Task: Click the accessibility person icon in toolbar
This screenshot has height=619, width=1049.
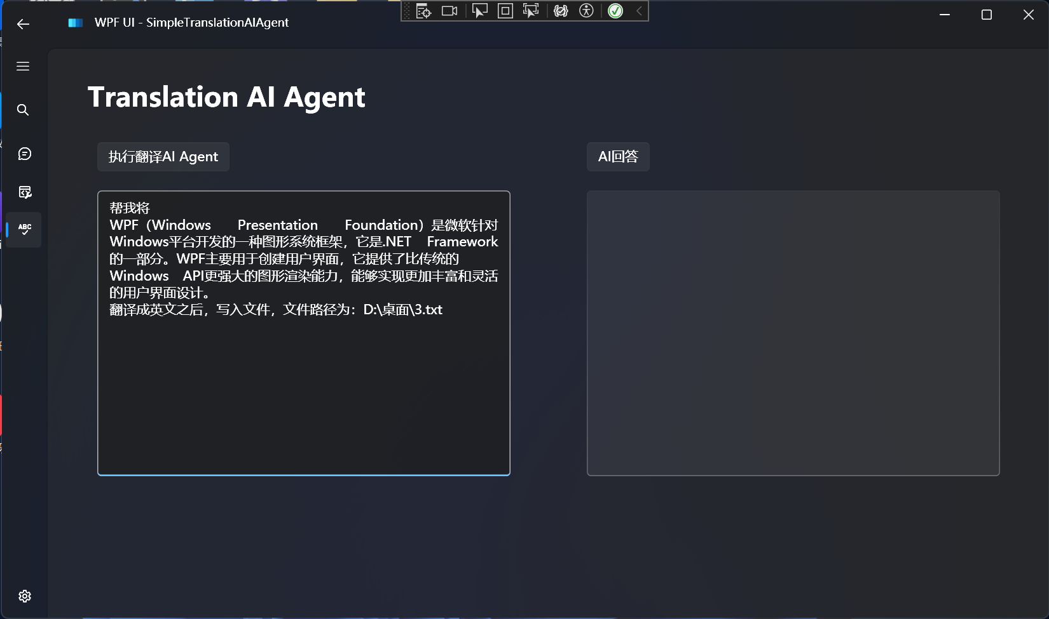Action: click(x=586, y=11)
